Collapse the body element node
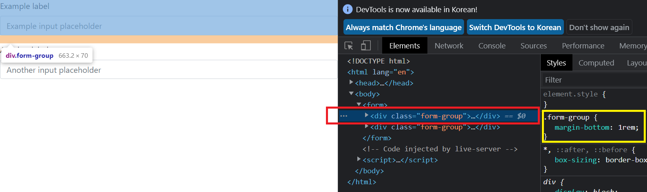 (x=351, y=94)
